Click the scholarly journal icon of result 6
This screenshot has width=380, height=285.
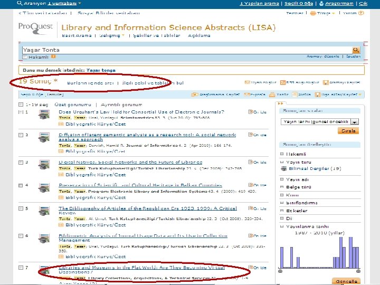44,238
